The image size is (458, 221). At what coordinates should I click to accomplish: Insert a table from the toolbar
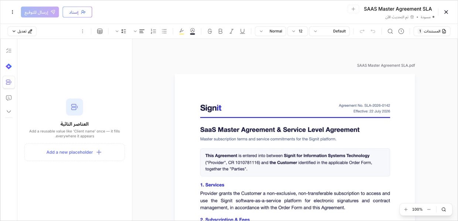click(100, 31)
